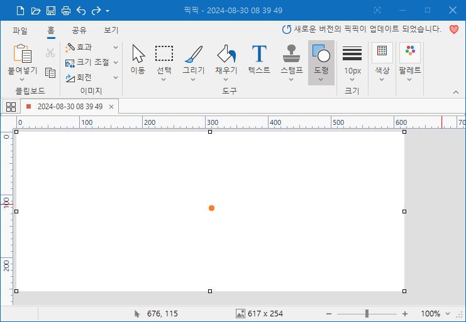
Task: Switch to the 홈 tab
Action: pyautogui.click(x=51, y=30)
